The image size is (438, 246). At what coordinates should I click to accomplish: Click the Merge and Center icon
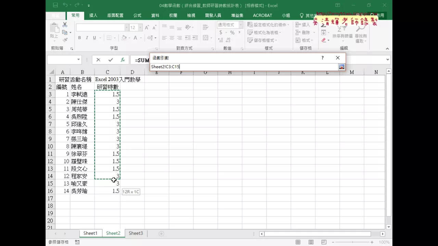(x=205, y=38)
